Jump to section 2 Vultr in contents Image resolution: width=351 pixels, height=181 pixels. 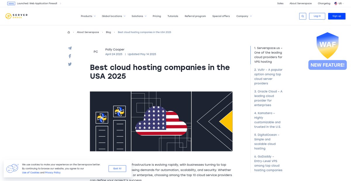268,76
